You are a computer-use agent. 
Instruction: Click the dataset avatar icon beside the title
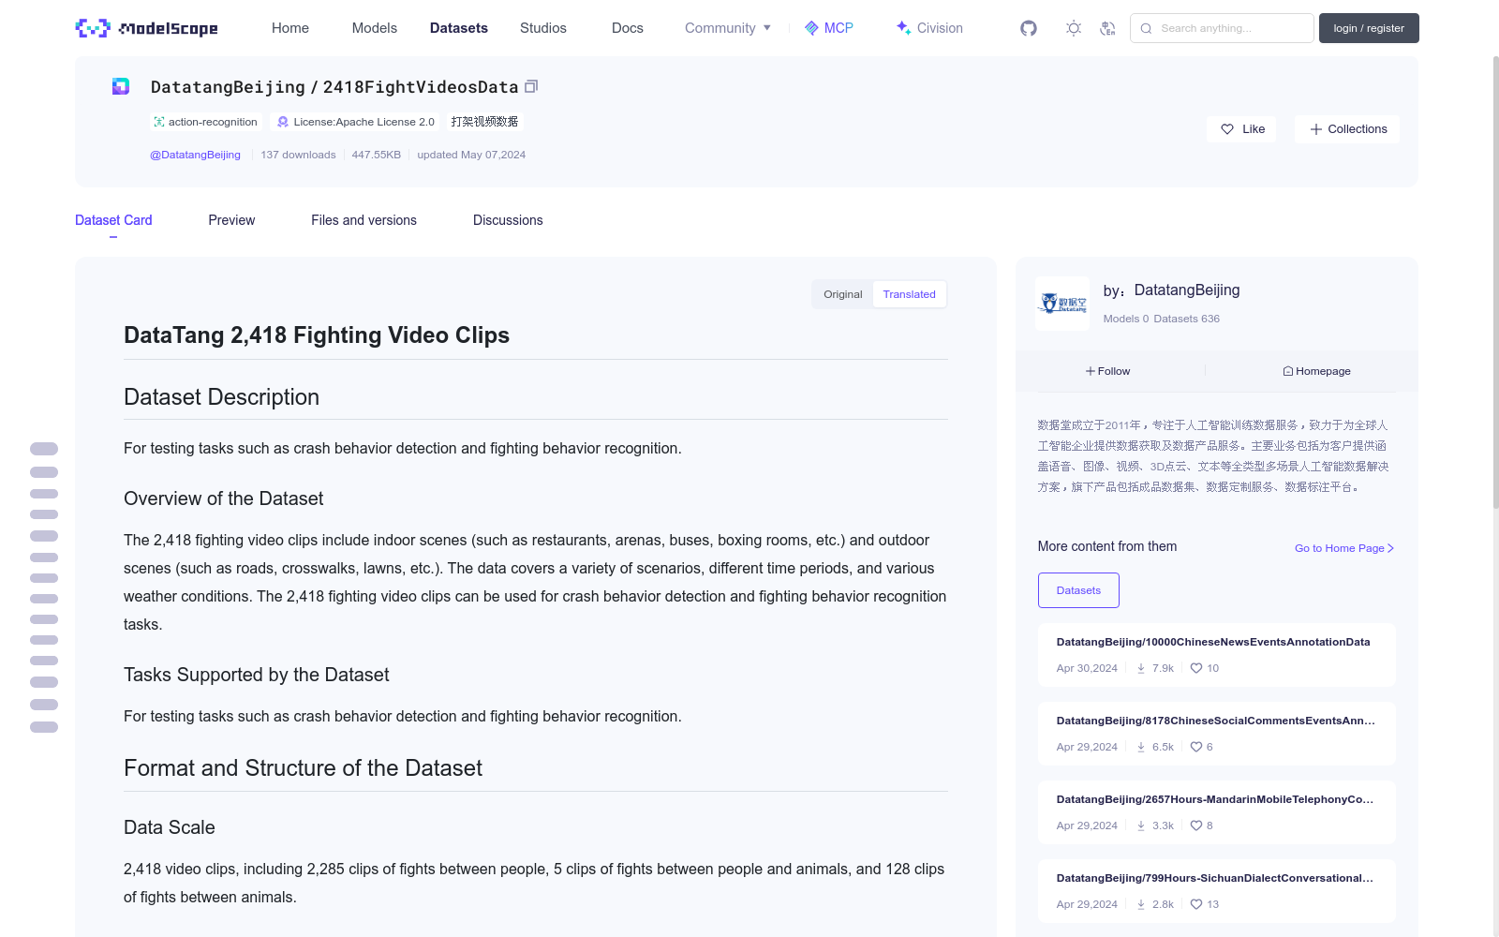[x=121, y=86]
